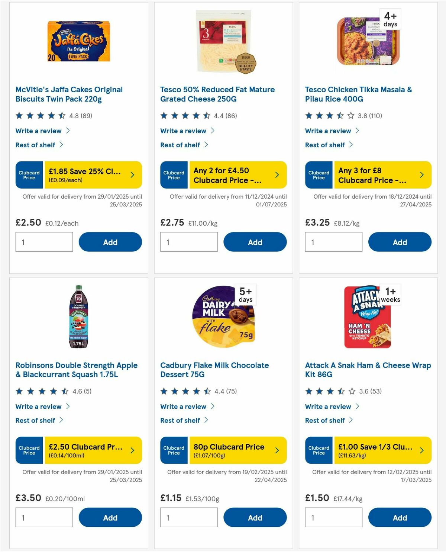Screen dimensions: 446x552
Task: Select the Clubcard badge on Cadbury Flake dessert
Action: click(x=174, y=450)
